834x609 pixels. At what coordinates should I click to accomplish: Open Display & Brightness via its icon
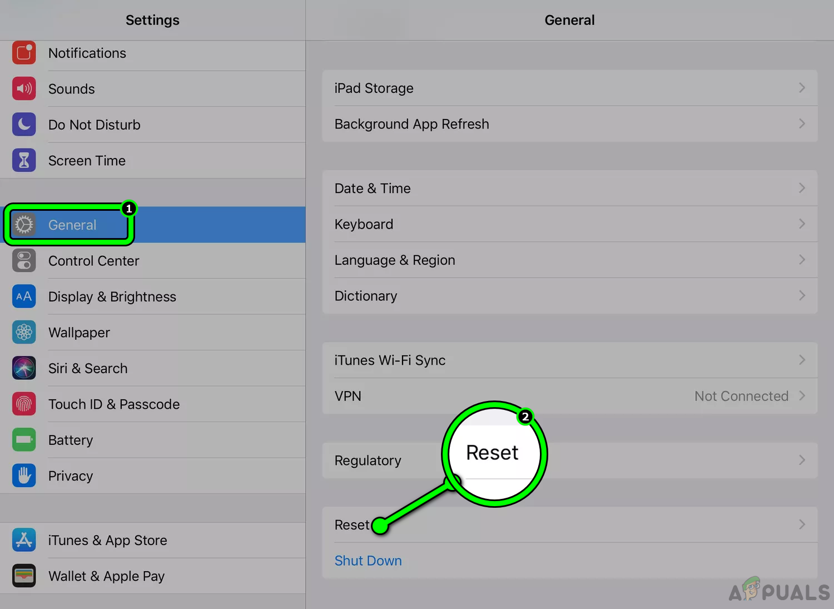[x=24, y=296]
